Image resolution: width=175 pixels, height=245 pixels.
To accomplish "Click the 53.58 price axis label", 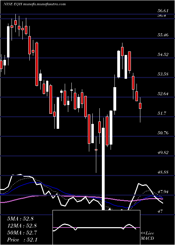I will coord(163,74).
